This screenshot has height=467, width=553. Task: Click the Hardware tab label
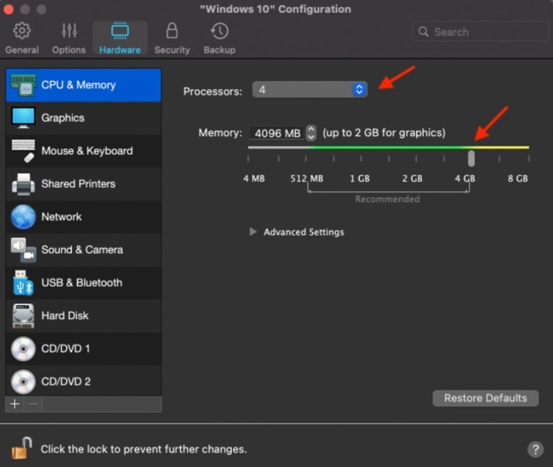[x=120, y=50]
